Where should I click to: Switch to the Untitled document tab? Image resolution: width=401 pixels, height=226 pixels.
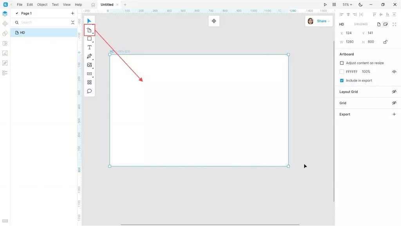107,5
